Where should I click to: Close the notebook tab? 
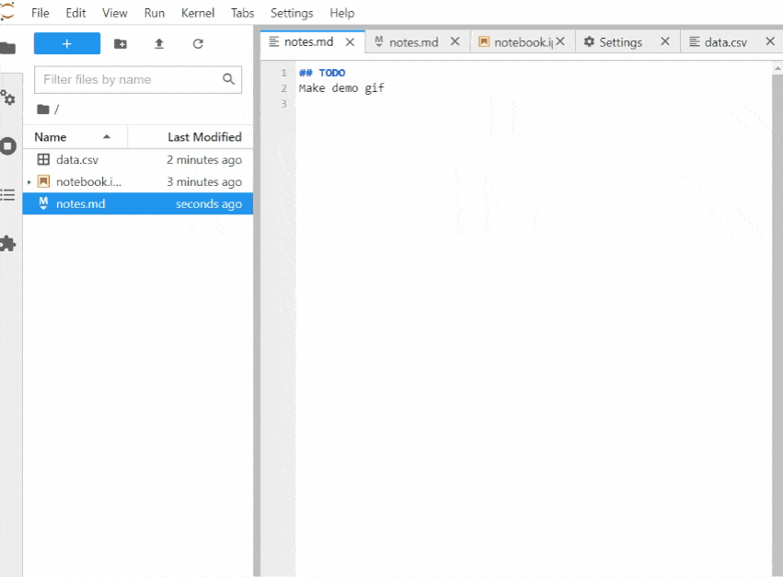tap(560, 41)
